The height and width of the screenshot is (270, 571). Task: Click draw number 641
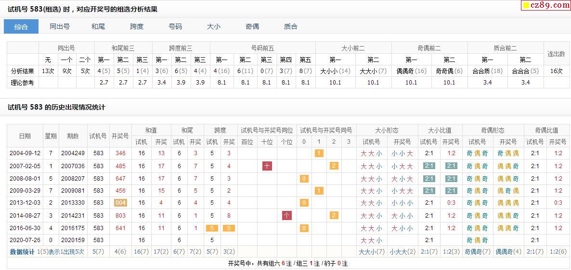click(x=120, y=228)
